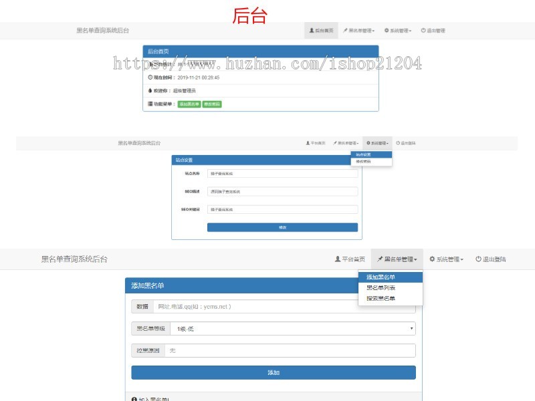This screenshot has height=401, width=535.
Task: Click power icon of 退出登陆 above 添加黑名单 form
Action: click(x=478, y=259)
